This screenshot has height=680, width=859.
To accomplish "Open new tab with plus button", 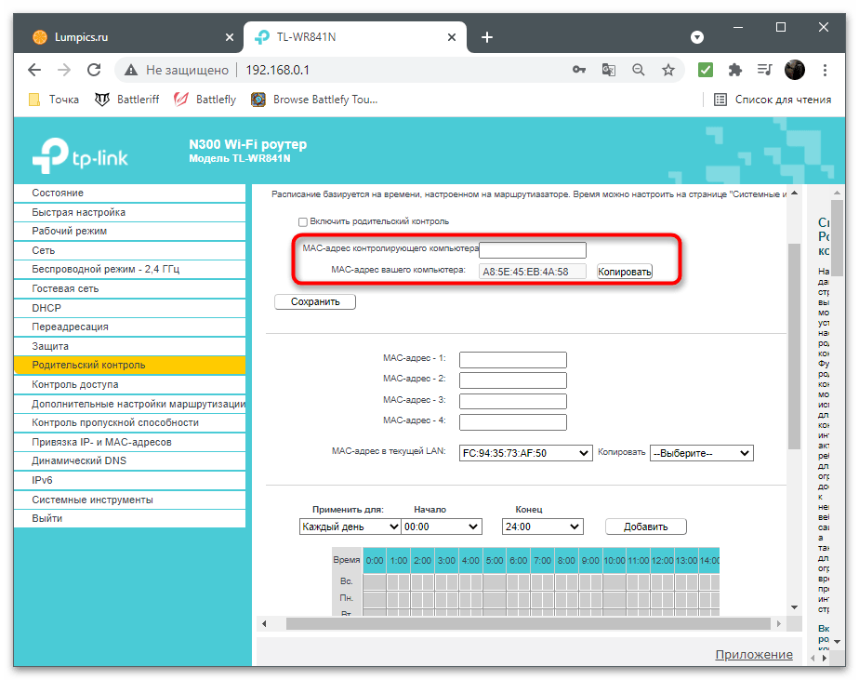I will 486,37.
